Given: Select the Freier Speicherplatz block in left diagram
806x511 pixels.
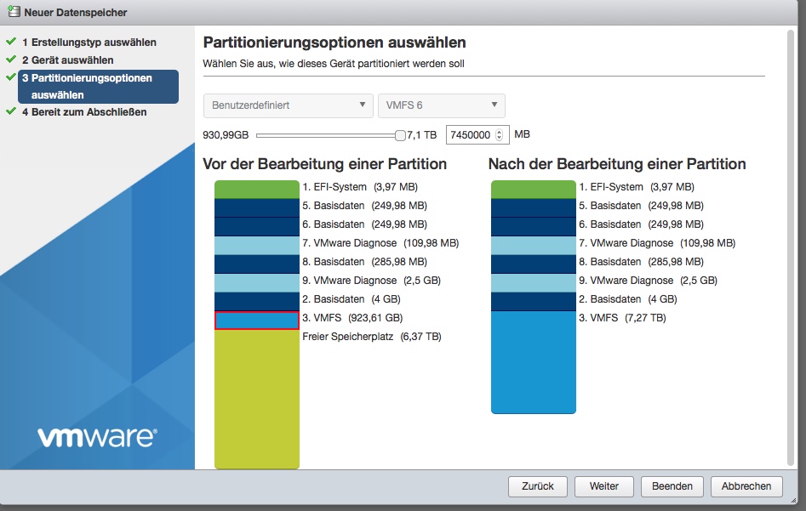Looking at the screenshot, I should click(256, 398).
